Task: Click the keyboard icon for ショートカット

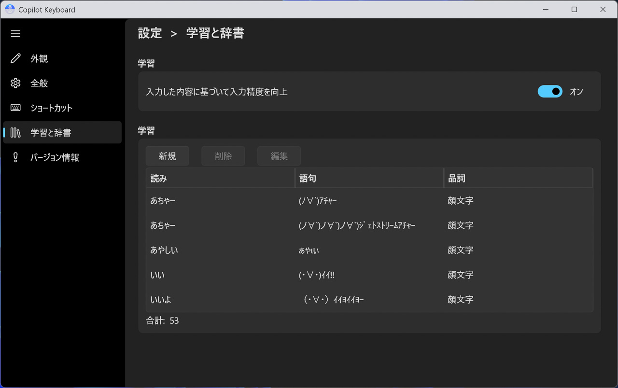Action: pos(15,108)
